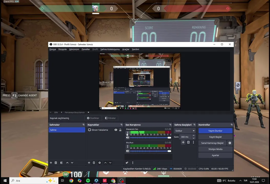Open scene filters icon in the Sahneler toolbar
This screenshot has width=270, height=184.
coord(62,163)
